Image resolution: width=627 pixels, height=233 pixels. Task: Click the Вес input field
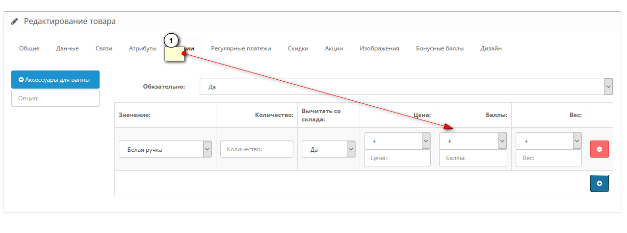tap(549, 158)
